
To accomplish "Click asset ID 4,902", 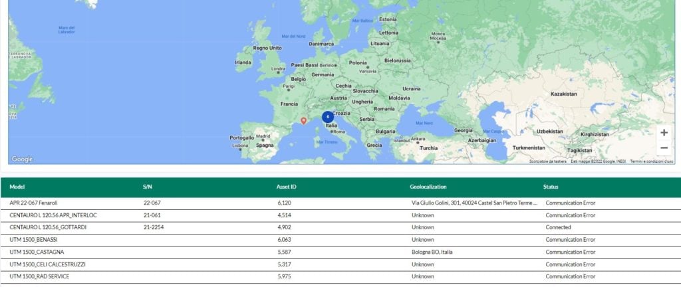I will click(x=284, y=228).
